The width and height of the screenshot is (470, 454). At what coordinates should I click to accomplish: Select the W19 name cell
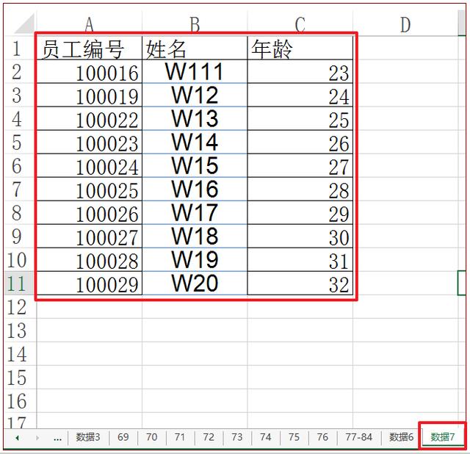pyautogui.click(x=195, y=260)
